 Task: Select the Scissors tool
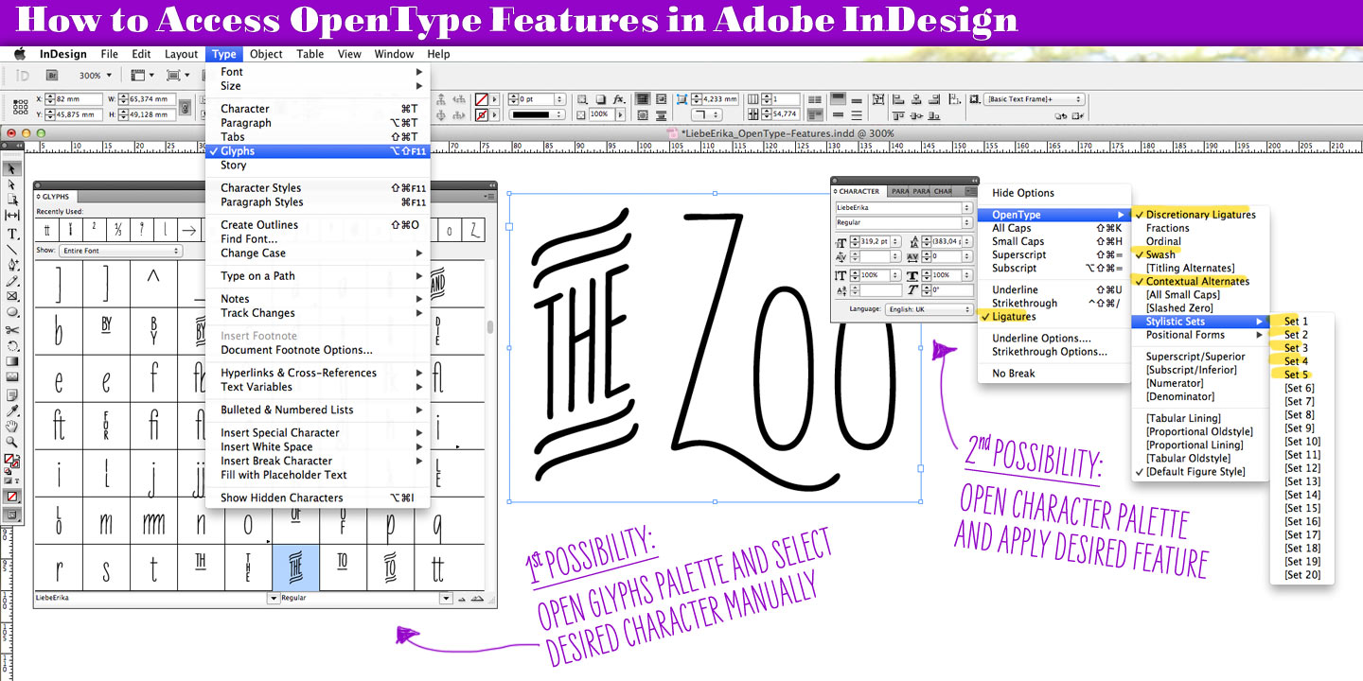(12, 329)
